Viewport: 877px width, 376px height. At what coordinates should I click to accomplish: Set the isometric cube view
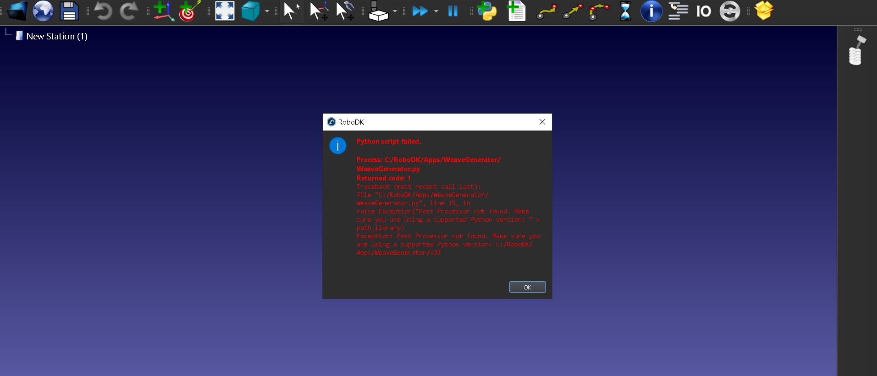(250, 11)
